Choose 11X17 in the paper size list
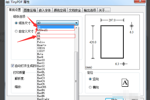The height and width of the screenshot is (100, 150). tap(55, 51)
